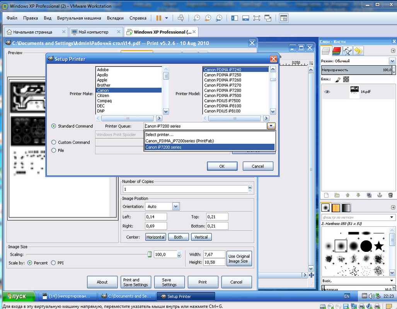Open the brush tag filter dropdown
397x309 pixels.
click(x=392, y=217)
